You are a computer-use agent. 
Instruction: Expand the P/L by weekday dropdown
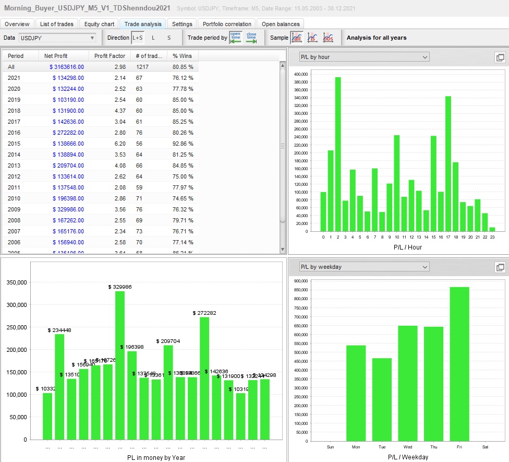point(363,267)
